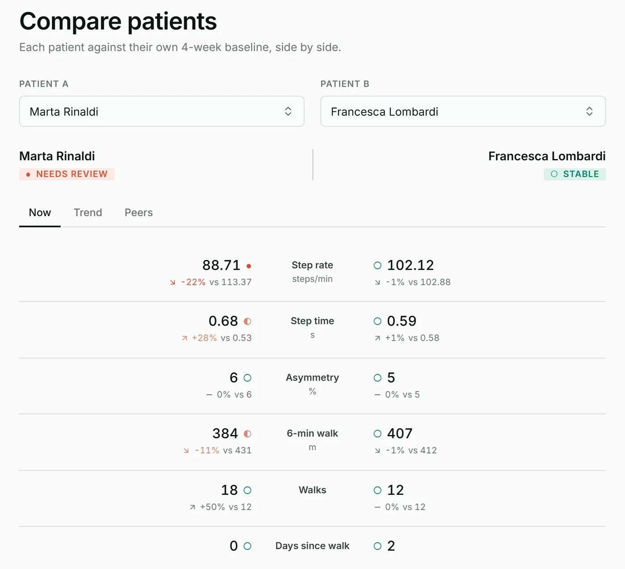Switch to the Now tab
This screenshot has width=625, height=569.
pos(40,213)
